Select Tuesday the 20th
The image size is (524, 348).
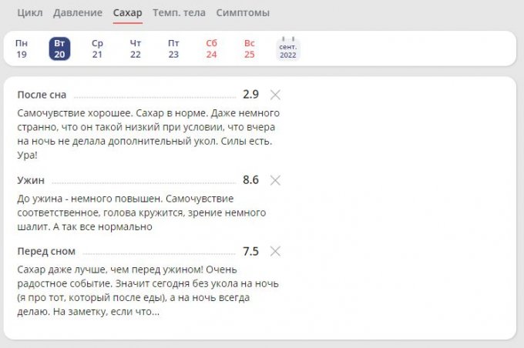[x=59, y=49]
